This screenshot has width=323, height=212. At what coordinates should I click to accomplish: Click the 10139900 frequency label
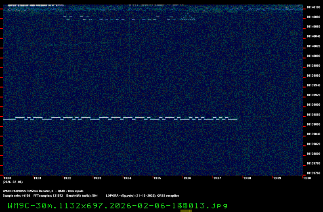[x=313, y=105]
